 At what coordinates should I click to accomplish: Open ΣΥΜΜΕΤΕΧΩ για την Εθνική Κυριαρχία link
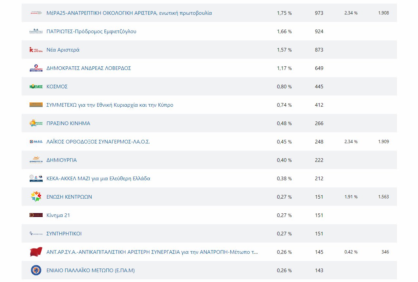tap(110, 105)
